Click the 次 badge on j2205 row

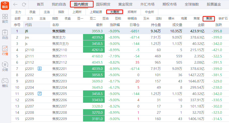[x=40, y=93]
